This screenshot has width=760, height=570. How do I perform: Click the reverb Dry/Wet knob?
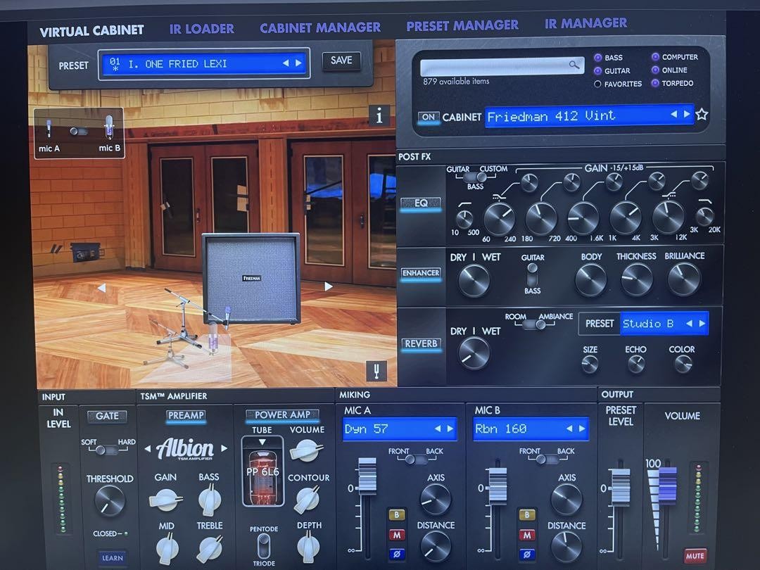point(474,353)
